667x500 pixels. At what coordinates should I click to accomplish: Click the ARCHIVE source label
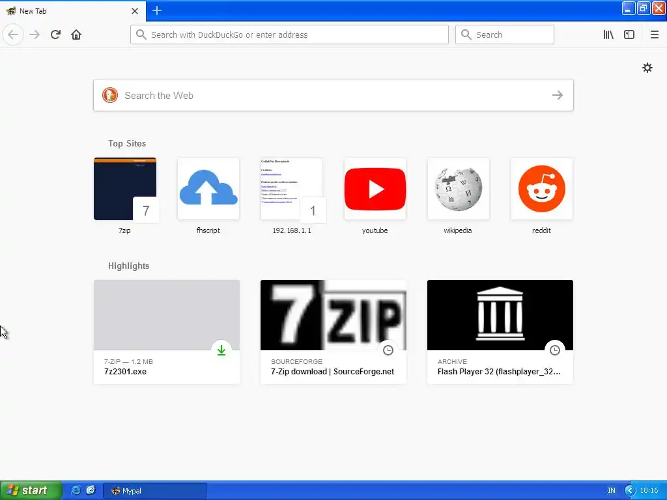point(452,361)
